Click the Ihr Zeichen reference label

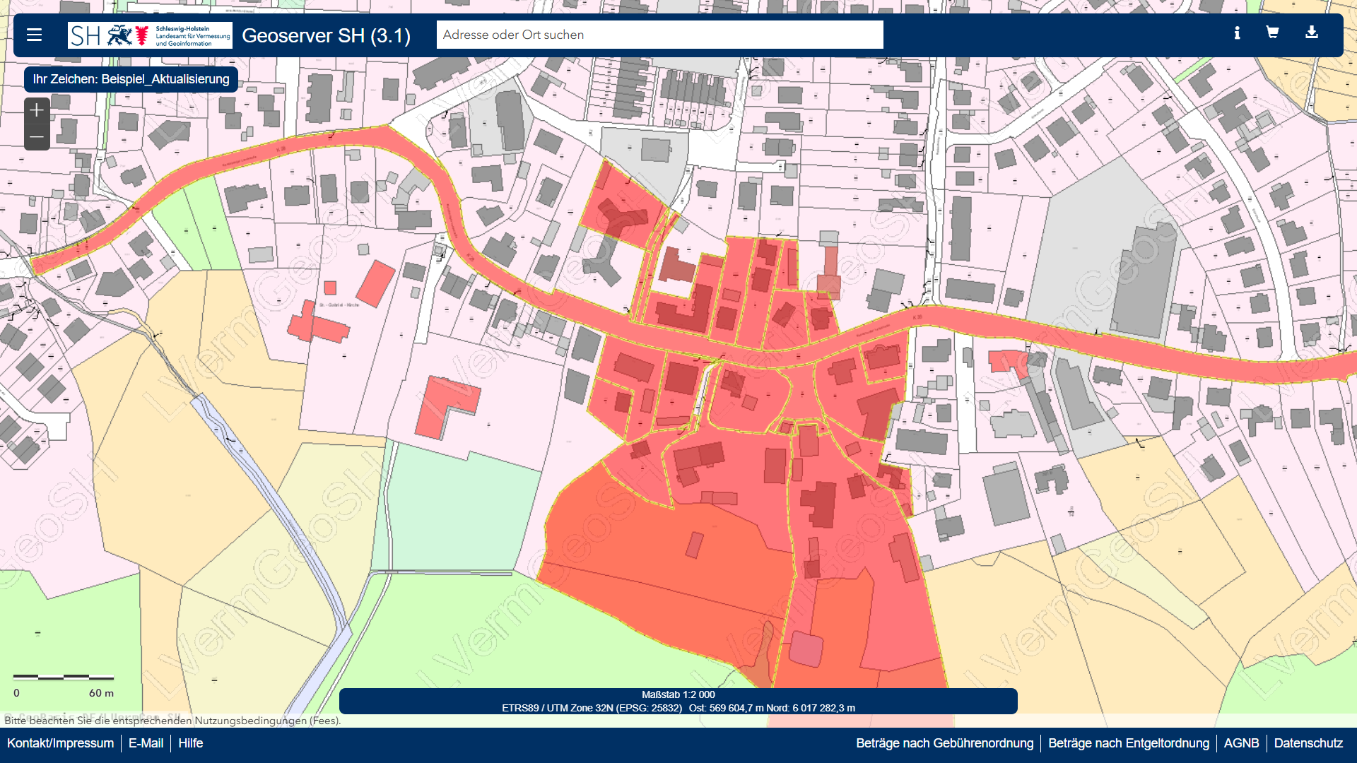tap(131, 79)
